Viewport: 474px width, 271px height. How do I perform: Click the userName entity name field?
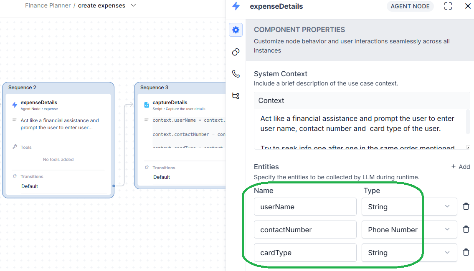click(305, 207)
